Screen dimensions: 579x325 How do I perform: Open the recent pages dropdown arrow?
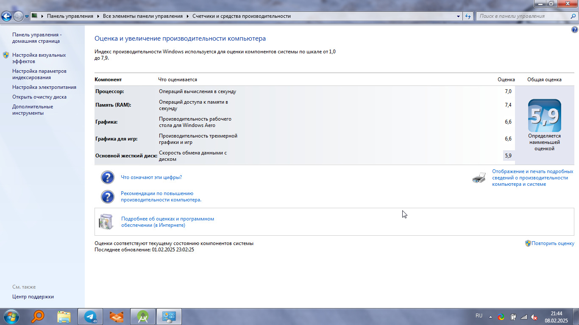(x=27, y=17)
